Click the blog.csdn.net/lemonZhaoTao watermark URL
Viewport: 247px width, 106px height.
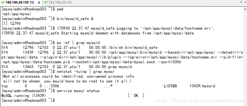(x=200, y=101)
